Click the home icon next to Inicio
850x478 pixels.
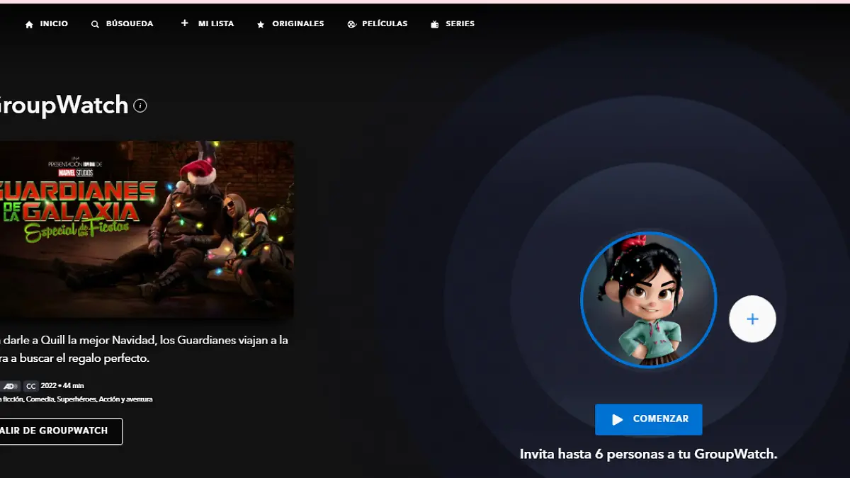point(29,23)
